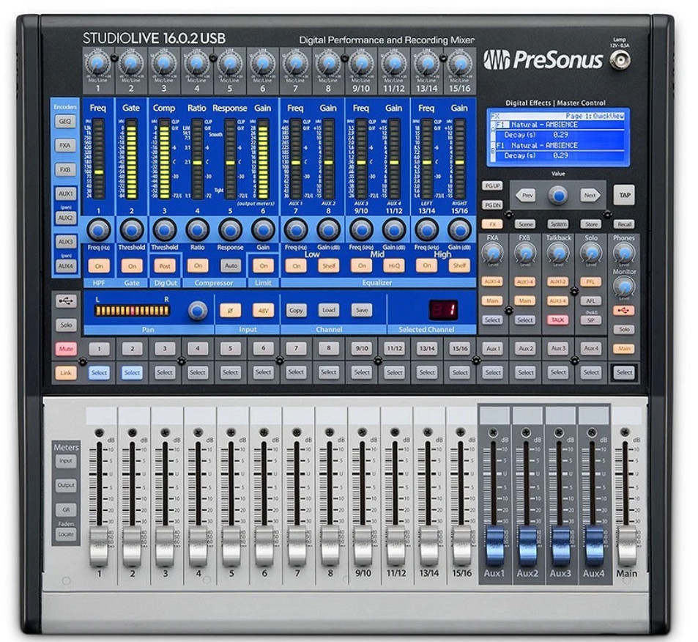Click the Phones Level knob
Viewport: 698px width, 642px height.
(x=624, y=253)
